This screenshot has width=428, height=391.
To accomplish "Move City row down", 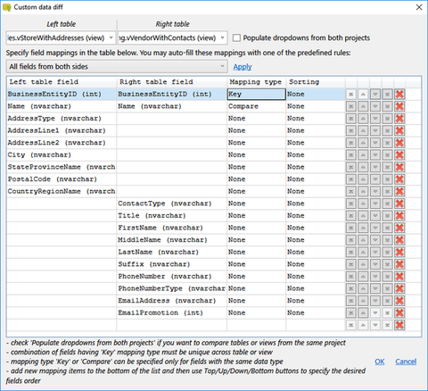I will coord(375,155).
